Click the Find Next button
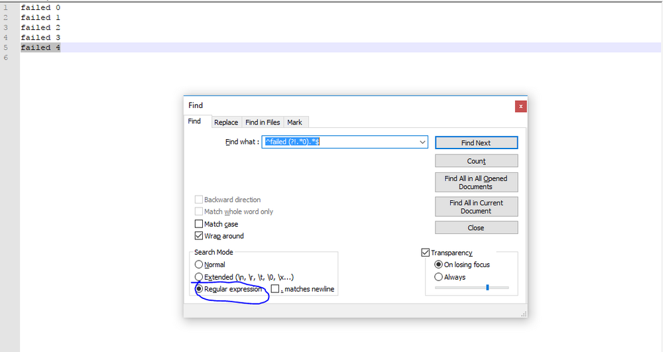The width and height of the screenshot is (663, 352). [476, 143]
